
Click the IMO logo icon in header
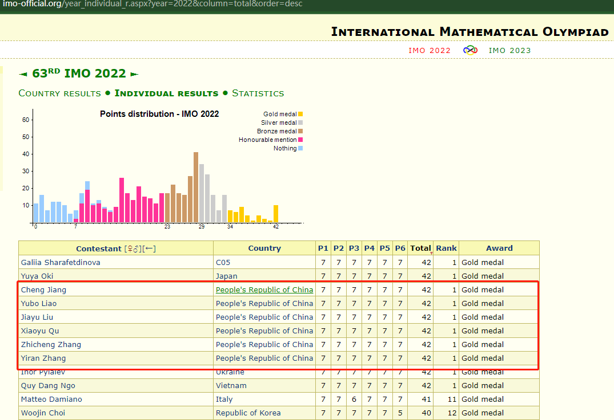tap(469, 50)
